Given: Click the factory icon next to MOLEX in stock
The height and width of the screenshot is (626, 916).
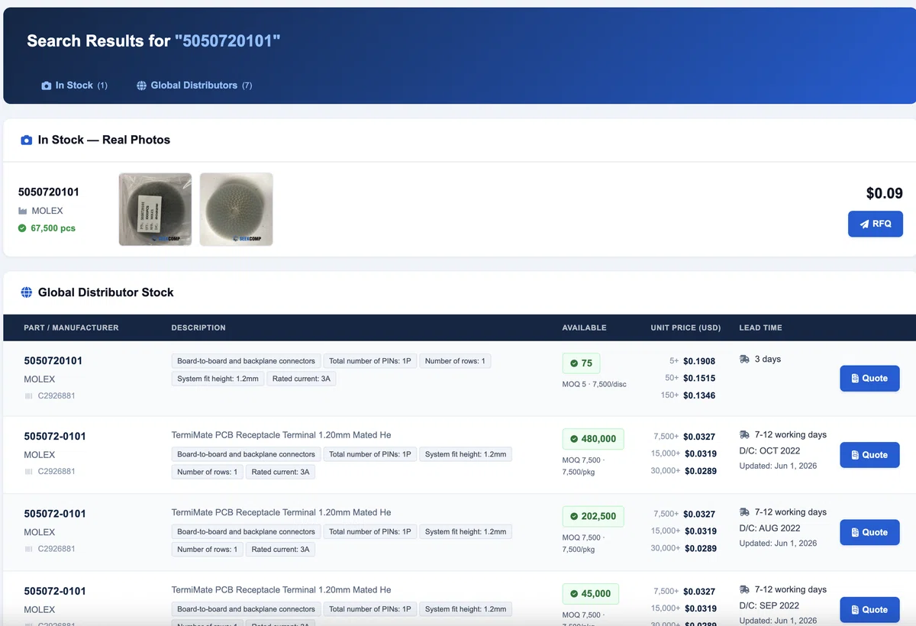Looking at the screenshot, I should point(23,211).
